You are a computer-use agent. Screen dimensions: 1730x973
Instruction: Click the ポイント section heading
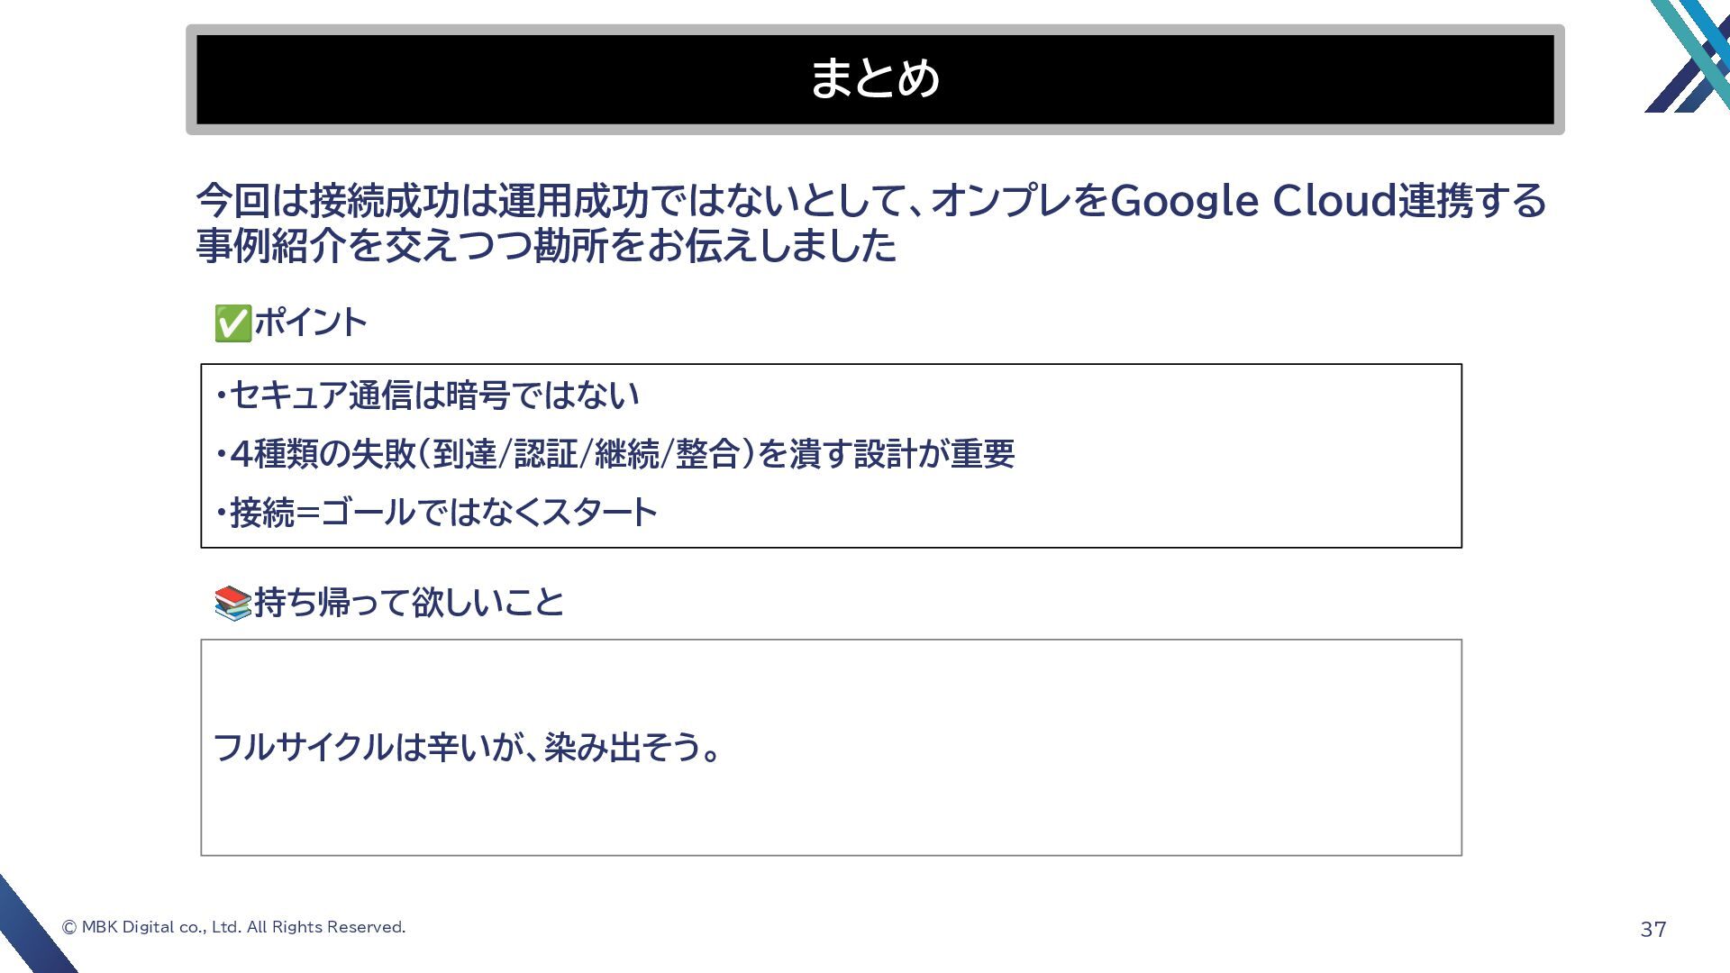coord(310,323)
